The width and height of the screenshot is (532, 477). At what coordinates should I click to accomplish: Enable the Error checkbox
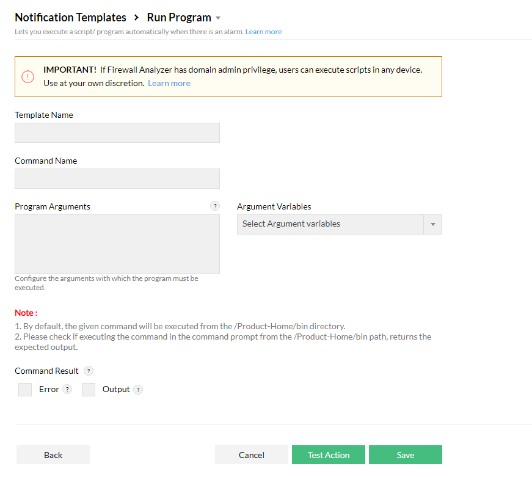(x=24, y=389)
